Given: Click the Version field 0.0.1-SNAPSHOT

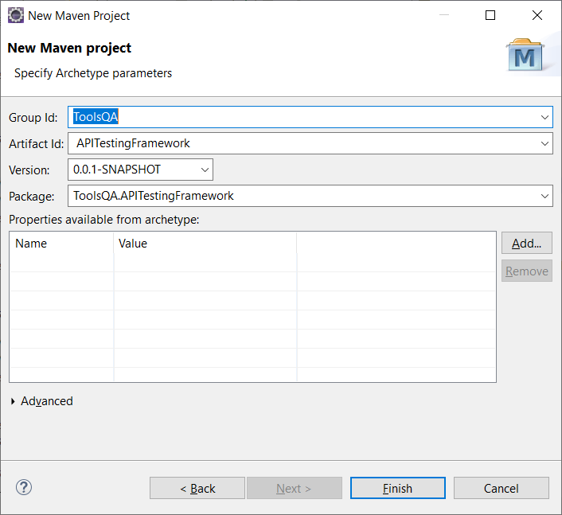Looking at the screenshot, I should [140, 170].
